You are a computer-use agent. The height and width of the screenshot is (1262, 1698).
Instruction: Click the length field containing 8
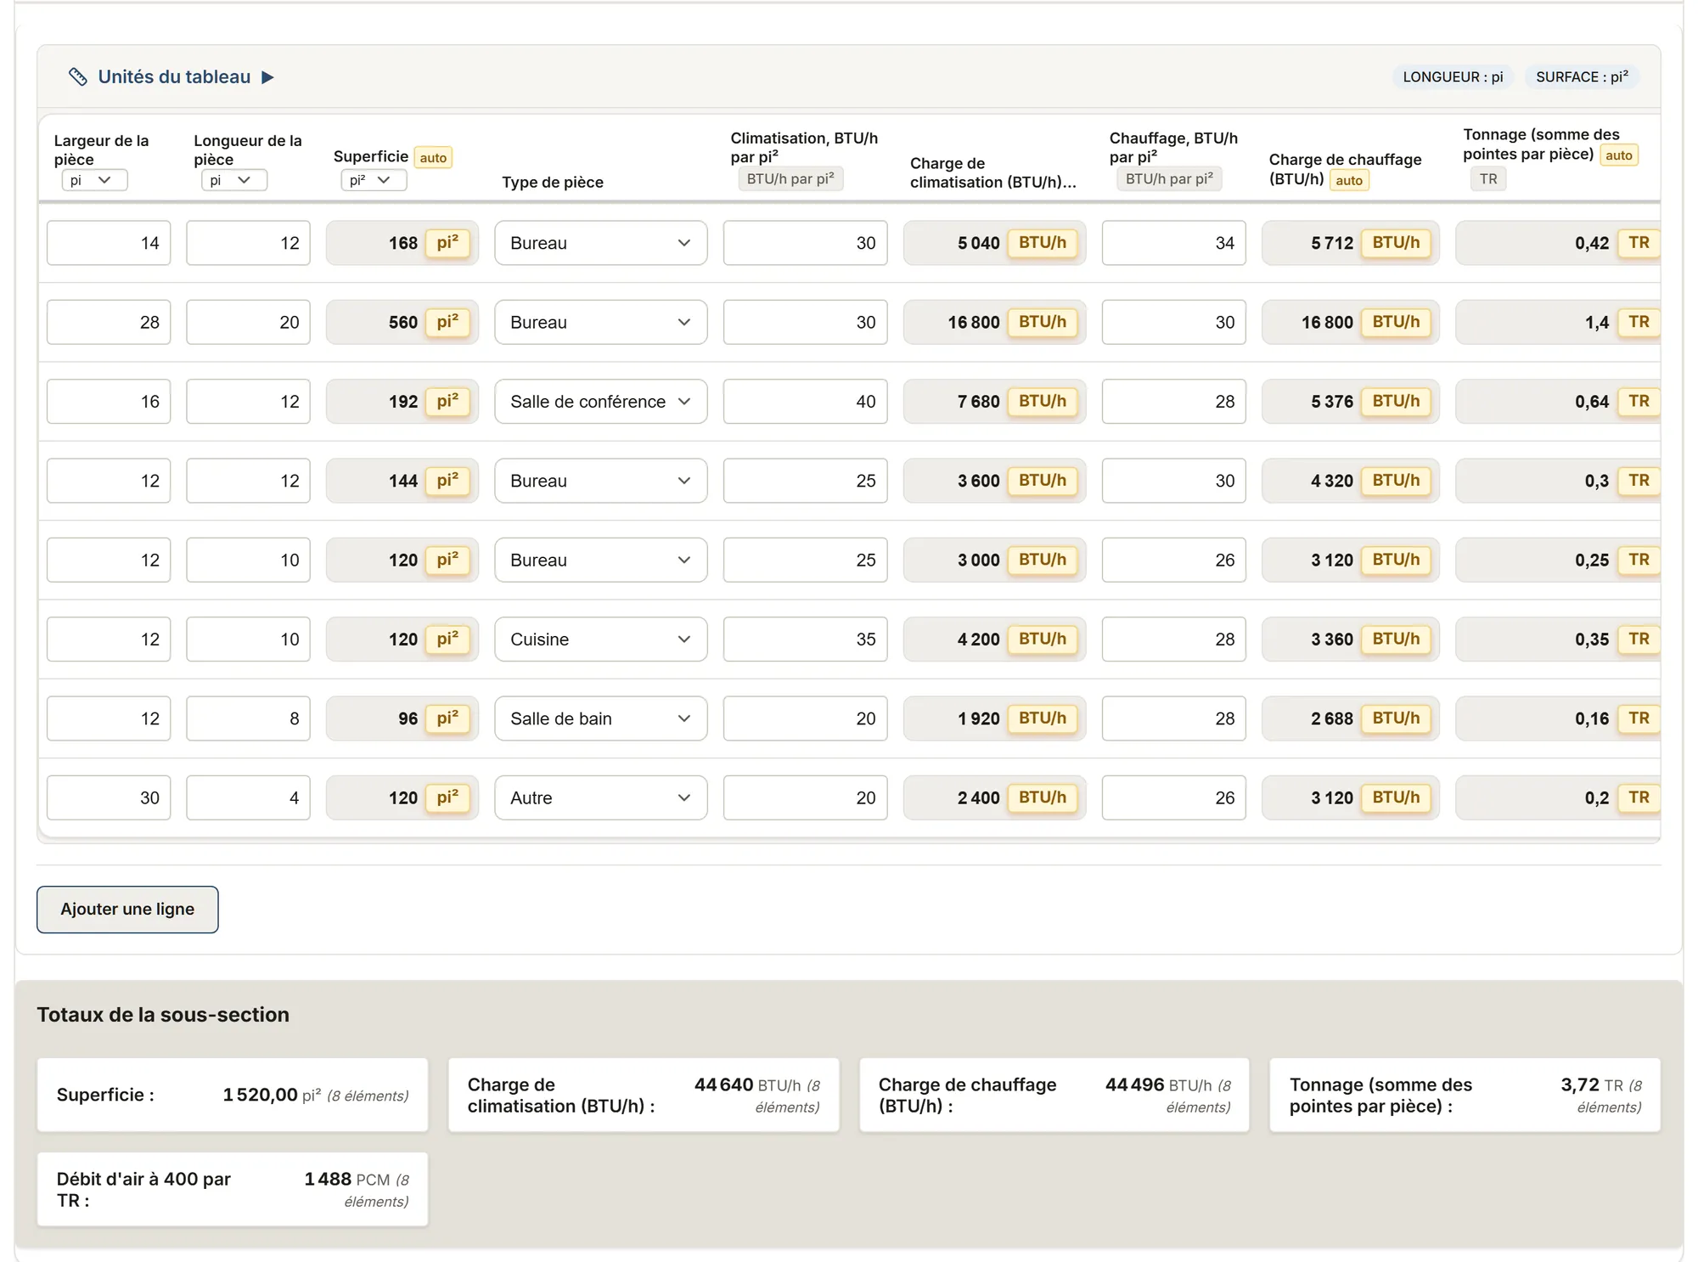248,718
